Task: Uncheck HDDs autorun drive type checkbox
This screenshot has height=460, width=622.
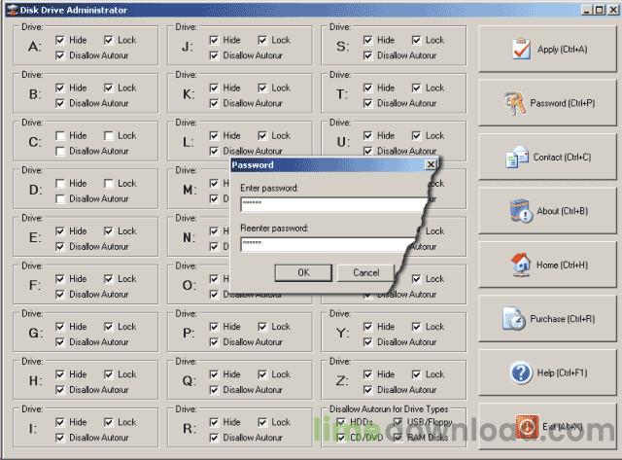Action: (x=339, y=422)
